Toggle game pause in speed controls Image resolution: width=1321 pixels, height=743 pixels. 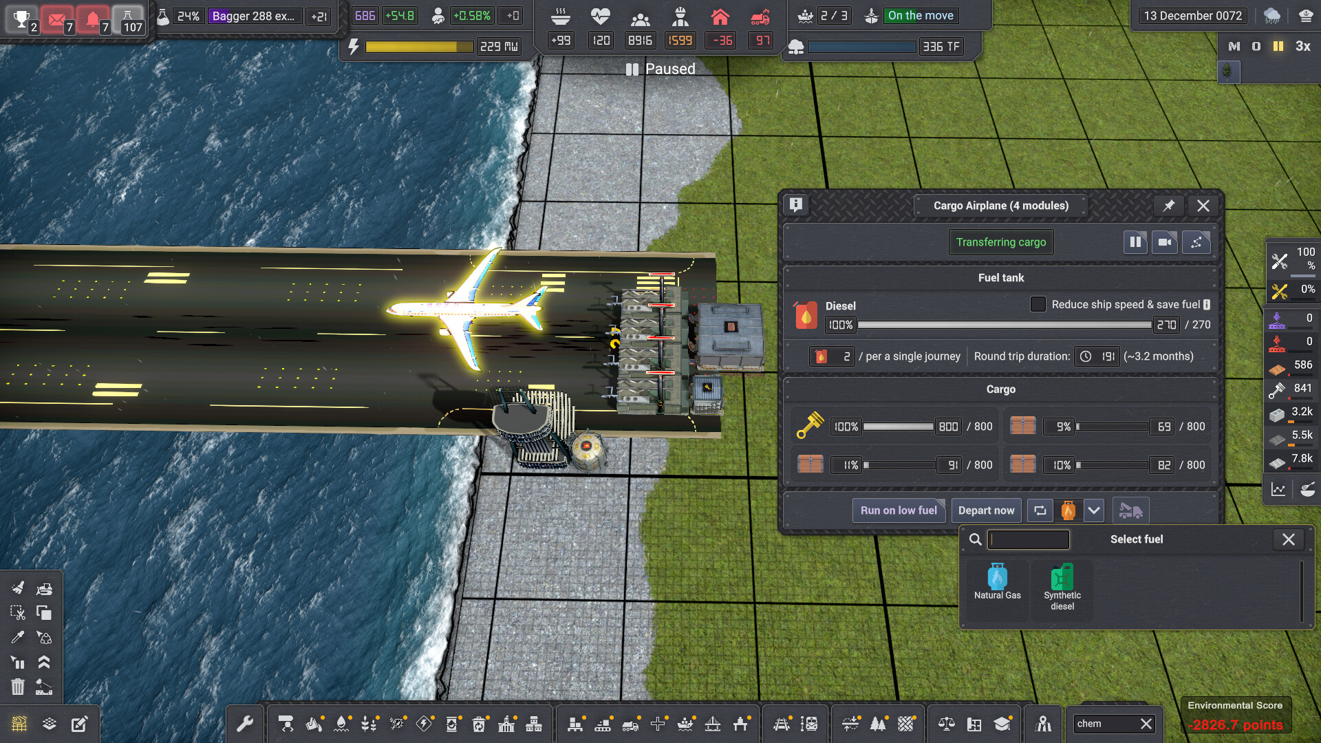(x=1278, y=46)
